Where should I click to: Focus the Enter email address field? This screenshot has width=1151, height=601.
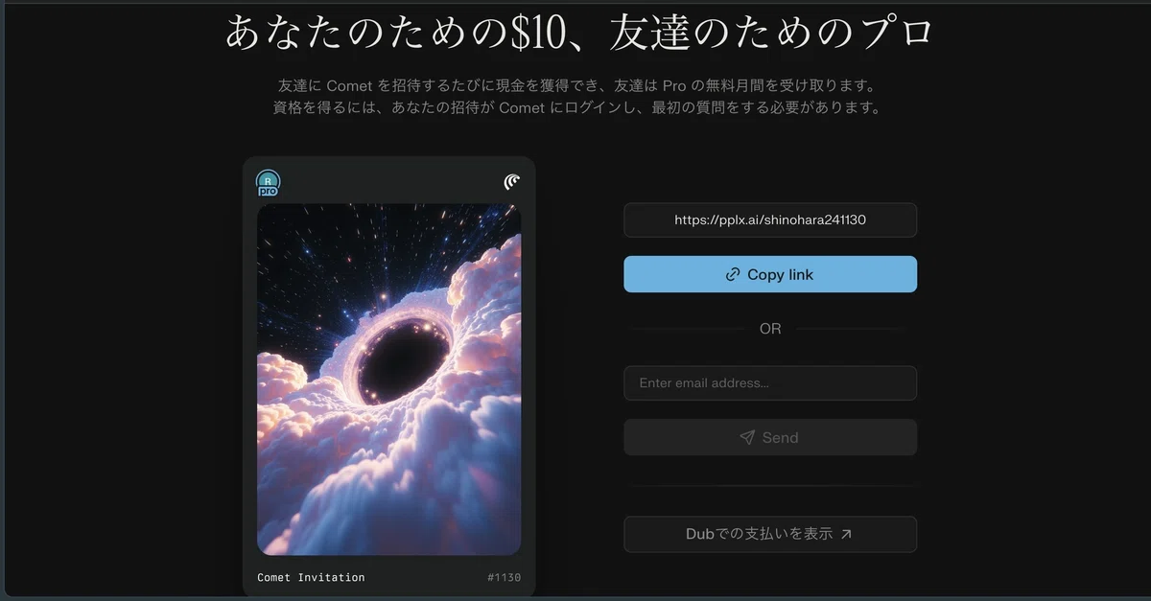[x=770, y=383]
